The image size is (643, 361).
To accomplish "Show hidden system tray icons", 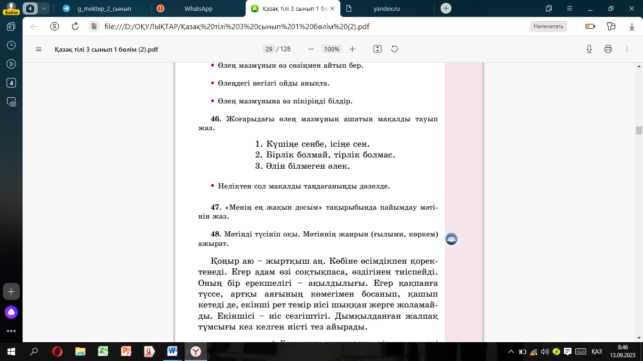I will point(511,352).
